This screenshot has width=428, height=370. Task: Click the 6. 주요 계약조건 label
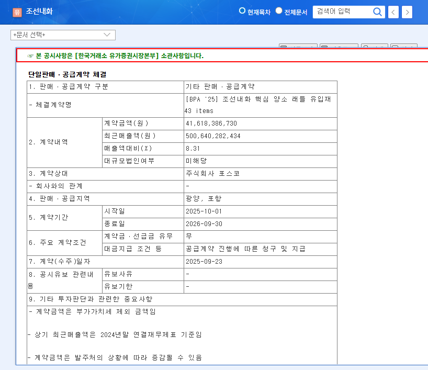tap(65, 243)
